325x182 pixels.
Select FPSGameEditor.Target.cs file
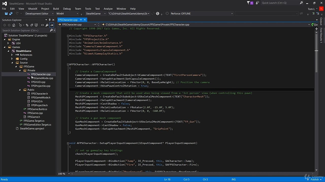pyautogui.click(x=37, y=125)
